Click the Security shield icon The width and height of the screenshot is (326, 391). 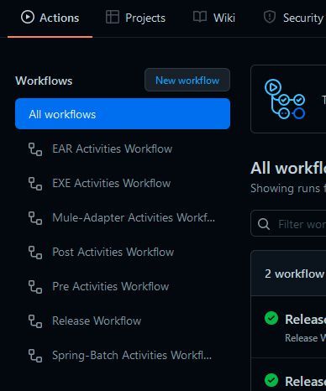coord(270,17)
